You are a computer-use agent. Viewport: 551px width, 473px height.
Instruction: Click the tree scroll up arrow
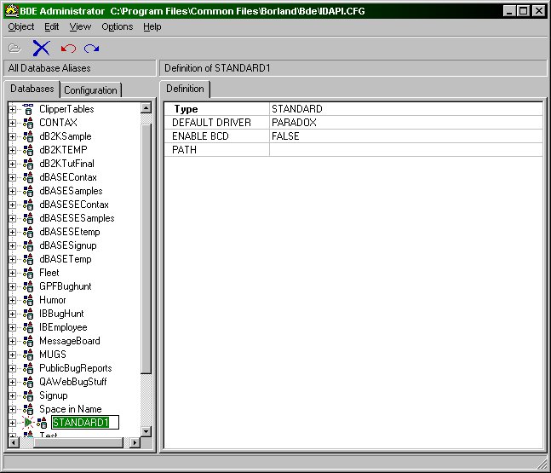[146, 107]
